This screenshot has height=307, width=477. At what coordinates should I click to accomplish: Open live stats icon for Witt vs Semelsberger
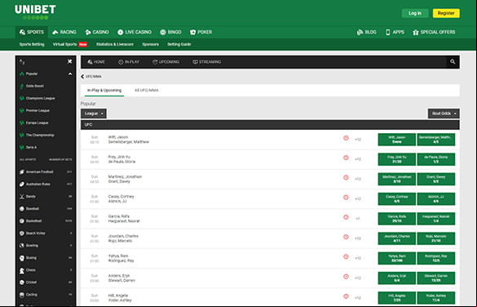tap(346, 138)
